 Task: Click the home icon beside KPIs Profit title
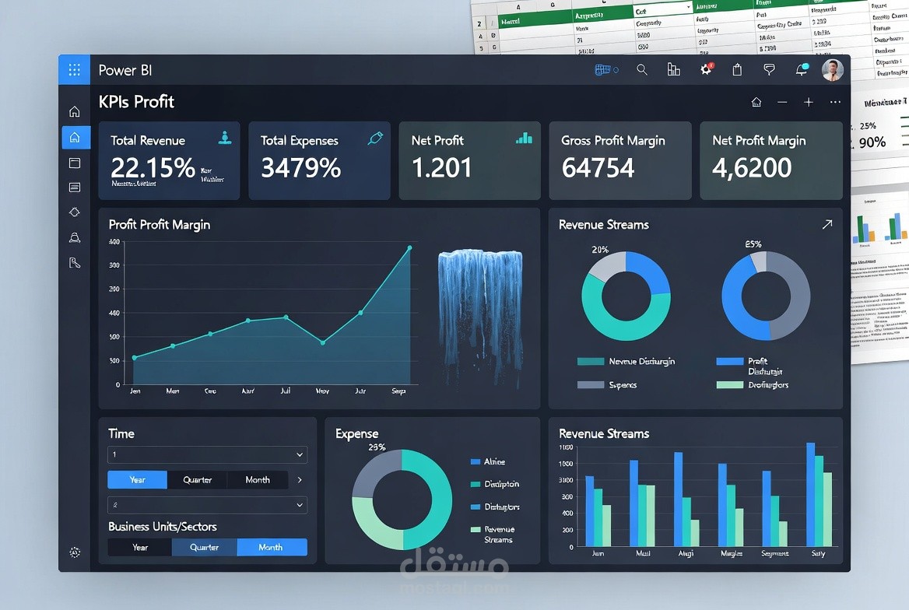(756, 102)
